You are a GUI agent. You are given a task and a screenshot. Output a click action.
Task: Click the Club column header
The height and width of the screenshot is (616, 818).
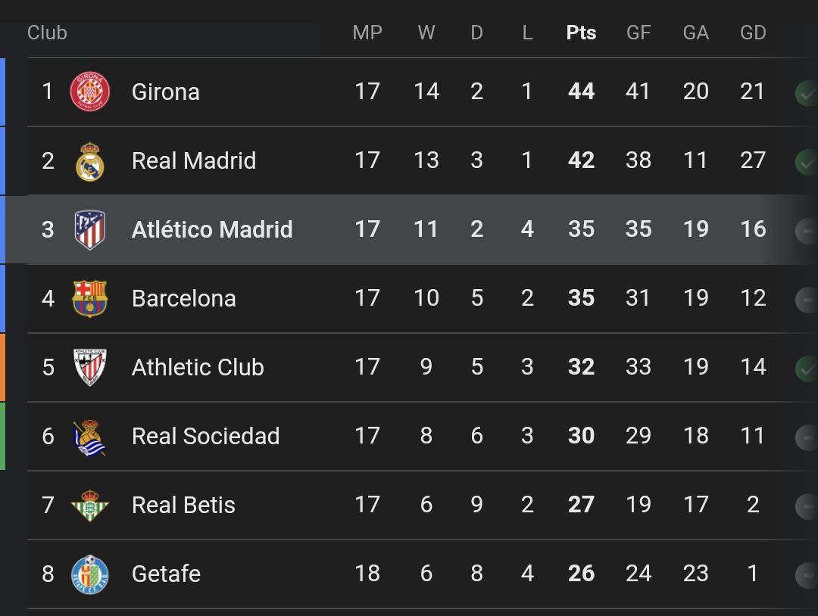[x=47, y=33]
